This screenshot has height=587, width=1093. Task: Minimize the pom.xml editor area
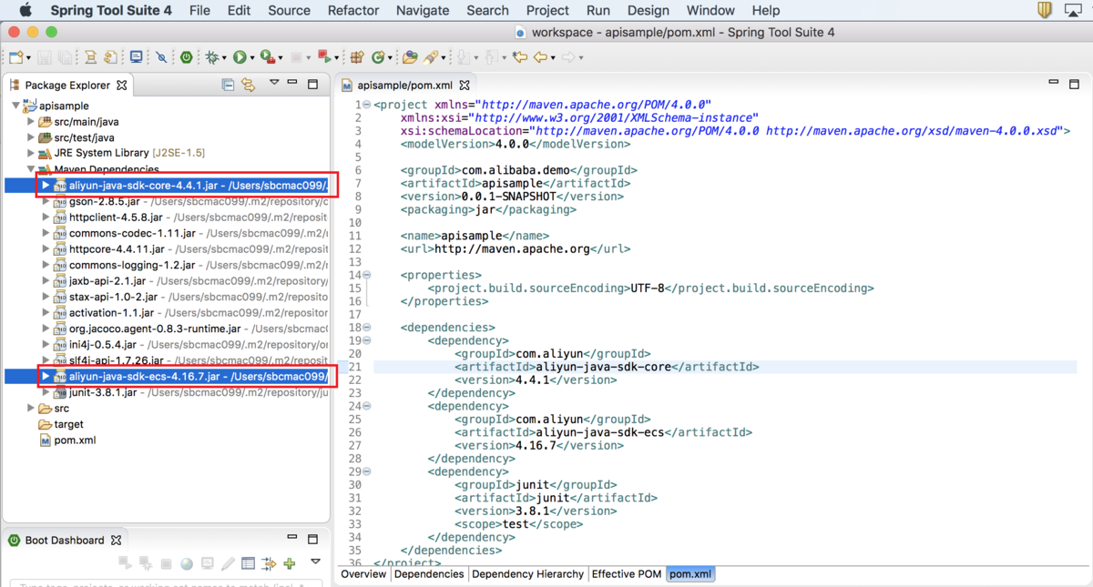tap(1054, 83)
